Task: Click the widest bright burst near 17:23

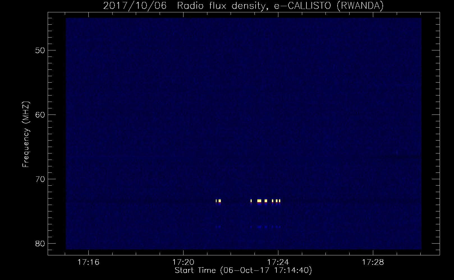Action: (x=259, y=201)
